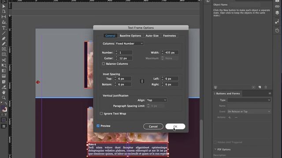Click the Foto 6 caption text frame
The width and height of the screenshot is (282, 158).
[x=128, y=149]
